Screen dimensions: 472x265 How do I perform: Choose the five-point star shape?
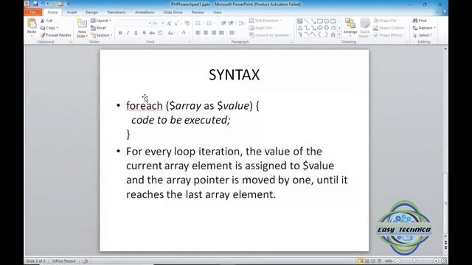pyautogui.click(x=333, y=35)
